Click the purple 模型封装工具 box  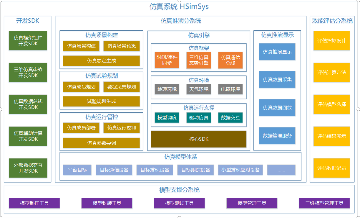[x=107, y=203]
